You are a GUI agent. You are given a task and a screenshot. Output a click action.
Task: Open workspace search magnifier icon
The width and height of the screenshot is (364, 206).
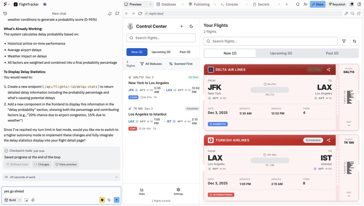298,4
